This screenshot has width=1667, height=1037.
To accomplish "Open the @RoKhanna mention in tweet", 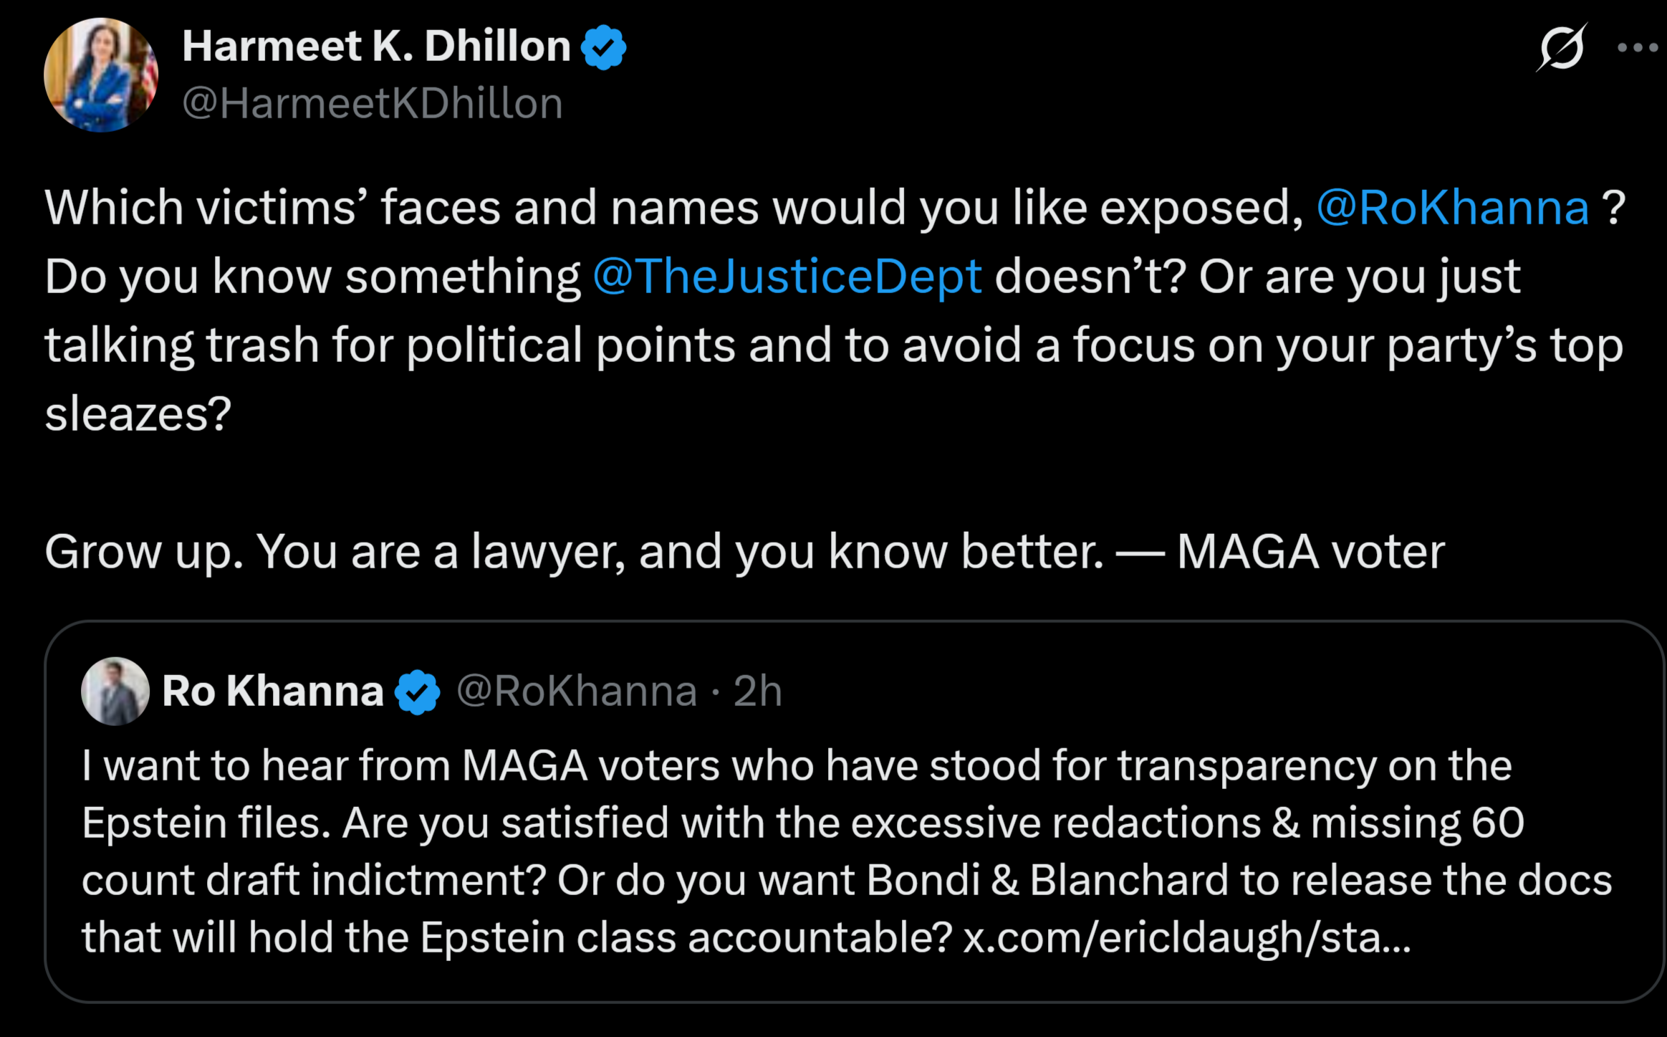I will 1453,208.
